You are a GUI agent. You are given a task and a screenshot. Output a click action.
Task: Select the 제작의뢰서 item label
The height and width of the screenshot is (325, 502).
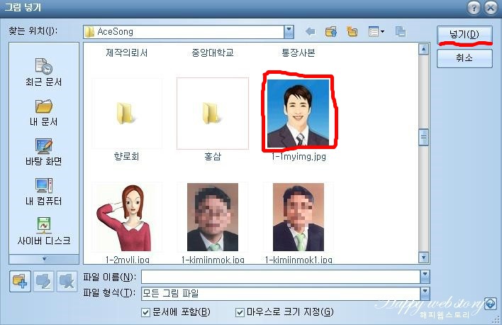coord(127,53)
